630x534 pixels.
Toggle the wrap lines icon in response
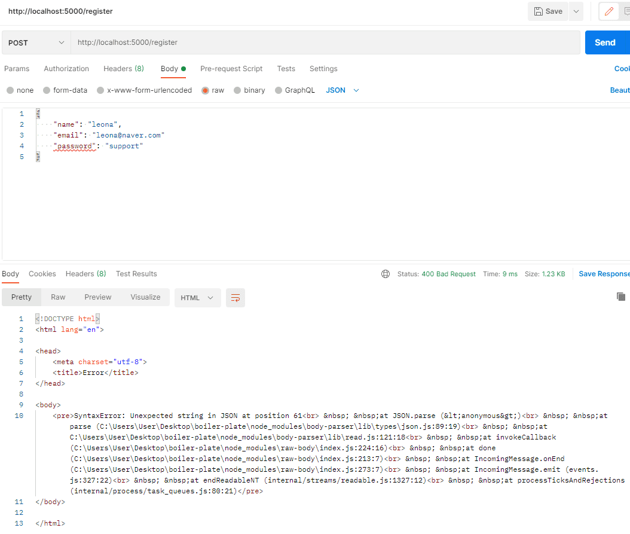(236, 298)
